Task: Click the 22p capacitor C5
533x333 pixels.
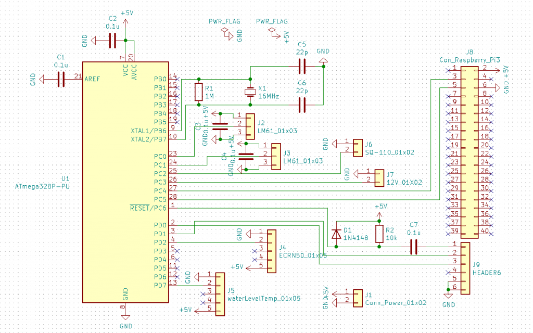Action: [x=302, y=66]
